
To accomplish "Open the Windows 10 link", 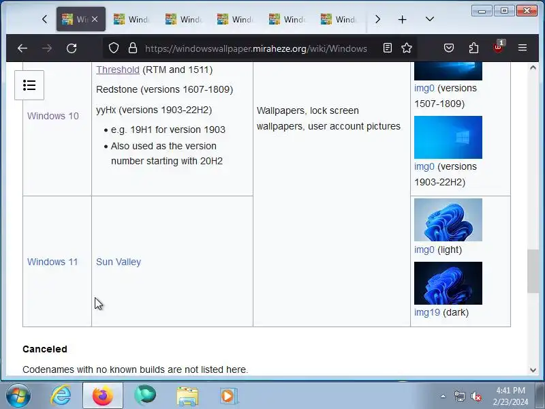I will (53, 116).
